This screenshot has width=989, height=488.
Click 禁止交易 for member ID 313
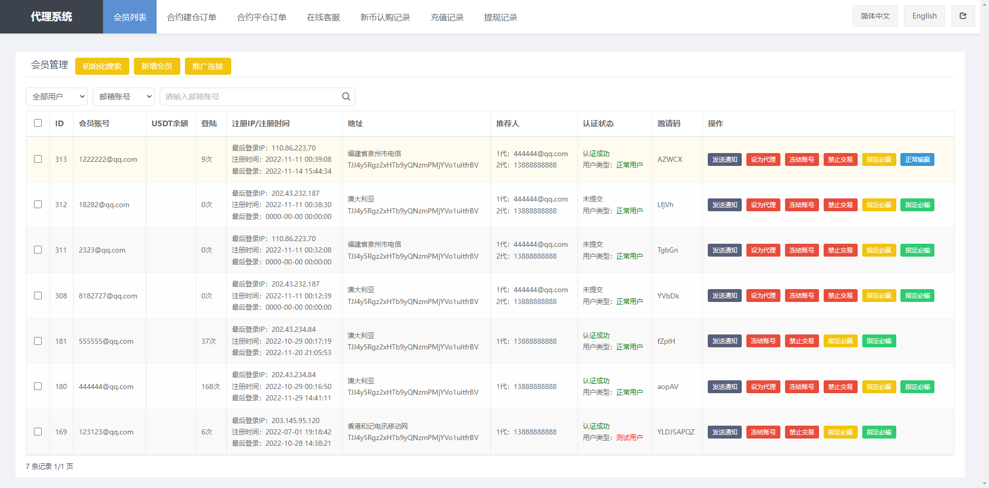(841, 159)
